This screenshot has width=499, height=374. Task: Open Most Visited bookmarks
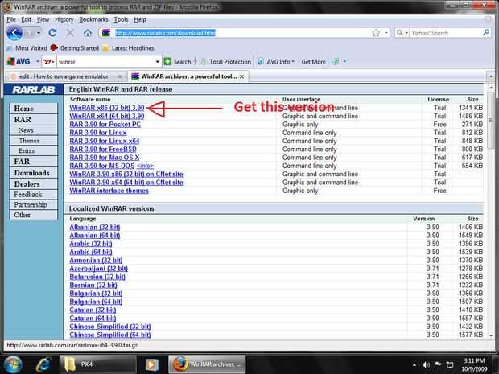click(27, 48)
